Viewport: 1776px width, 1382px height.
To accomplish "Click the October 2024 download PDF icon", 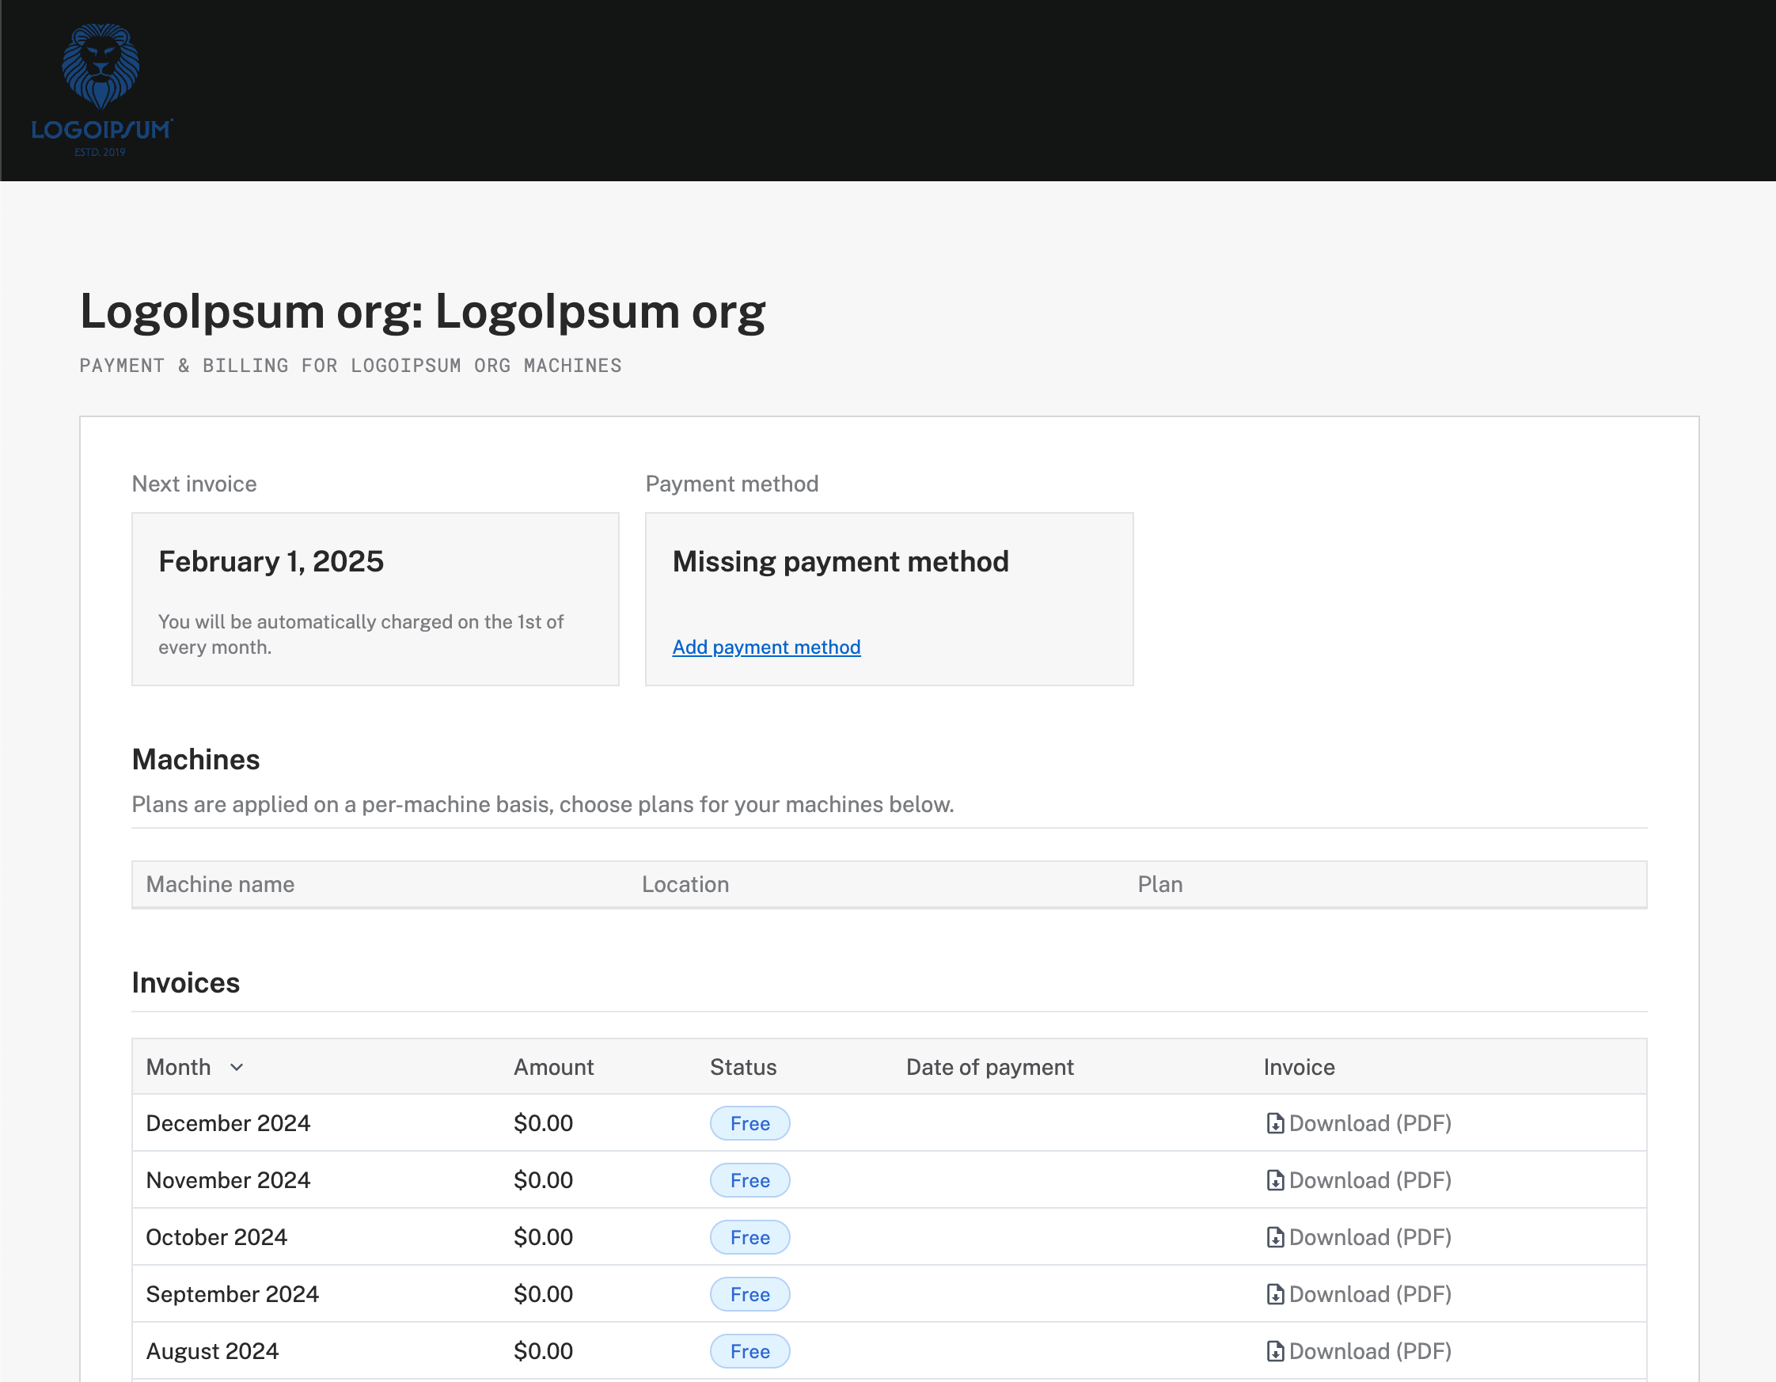I will pyautogui.click(x=1276, y=1237).
